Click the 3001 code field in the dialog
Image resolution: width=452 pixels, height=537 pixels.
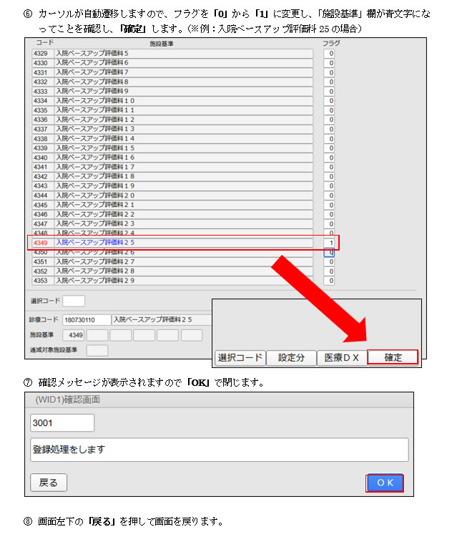click(62, 423)
